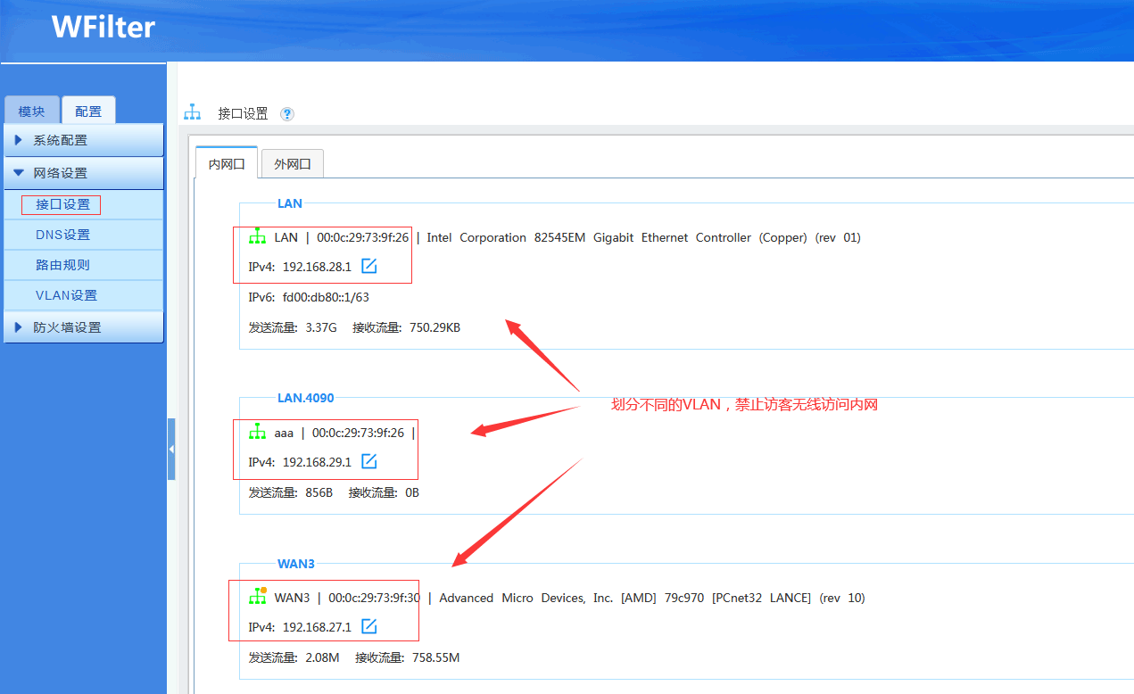Screen dimensions: 1134x694
Task: Edit the LAN IPv4 address 192.168.28.1
Action: tap(368, 266)
